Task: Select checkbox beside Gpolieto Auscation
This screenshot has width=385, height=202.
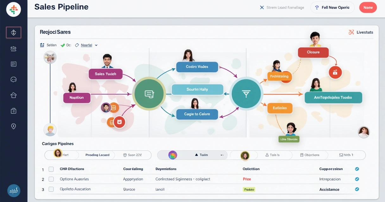Action: [x=51, y=189]
